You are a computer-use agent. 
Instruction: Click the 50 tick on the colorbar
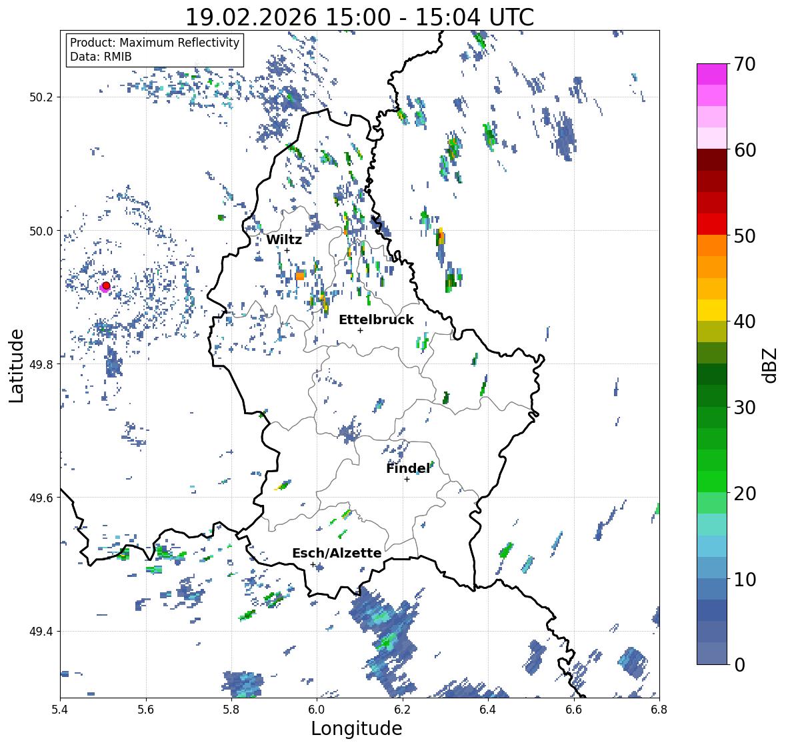tap(745, 235)
